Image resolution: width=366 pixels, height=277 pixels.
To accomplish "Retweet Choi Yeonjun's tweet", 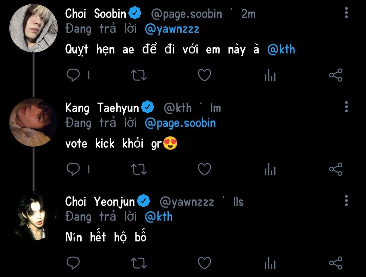I will 139,263.
